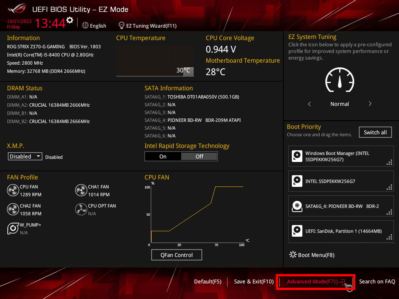Screen dimensions: 399x299
Task: Select the CPU FAN icon
Action: click(13, 190)
